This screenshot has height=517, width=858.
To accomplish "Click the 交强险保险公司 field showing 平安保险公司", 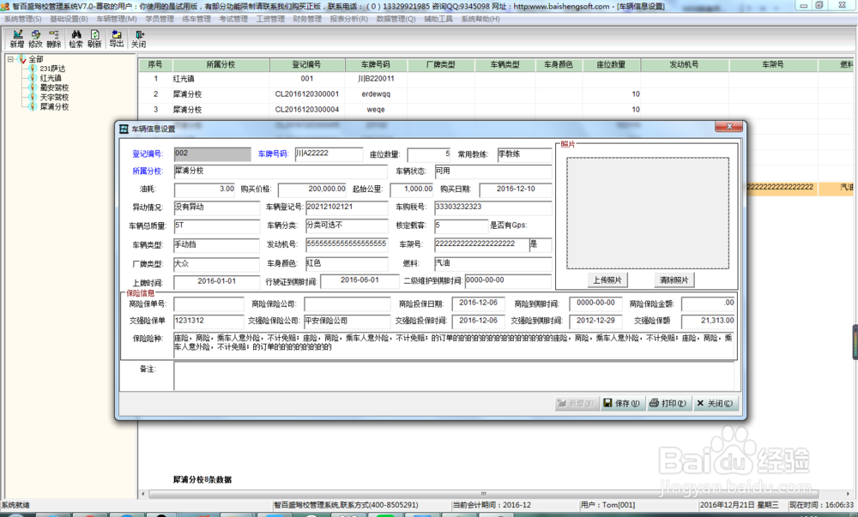I will (347, 322).
